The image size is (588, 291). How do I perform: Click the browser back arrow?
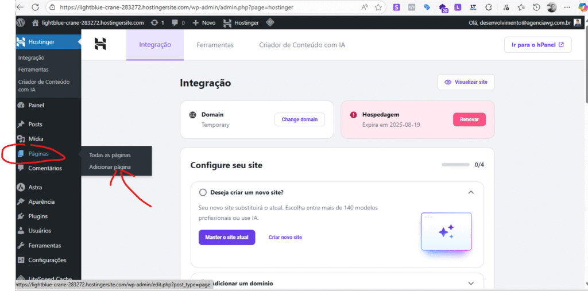20,7
